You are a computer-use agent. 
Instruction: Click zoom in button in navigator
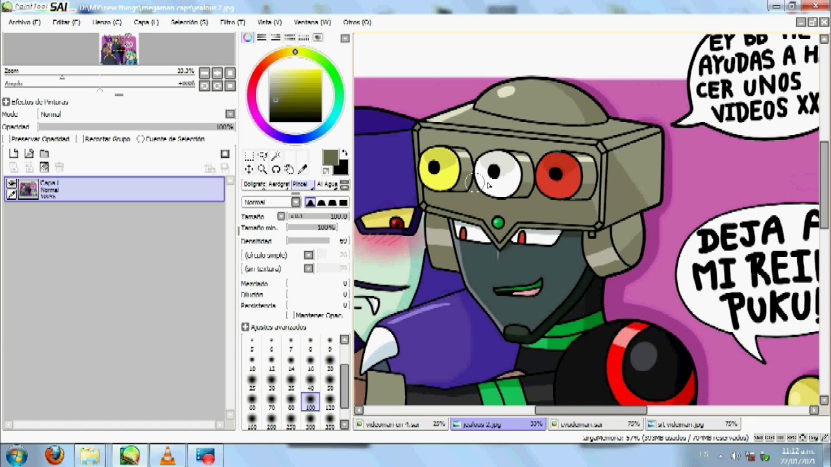click(217, 73)
